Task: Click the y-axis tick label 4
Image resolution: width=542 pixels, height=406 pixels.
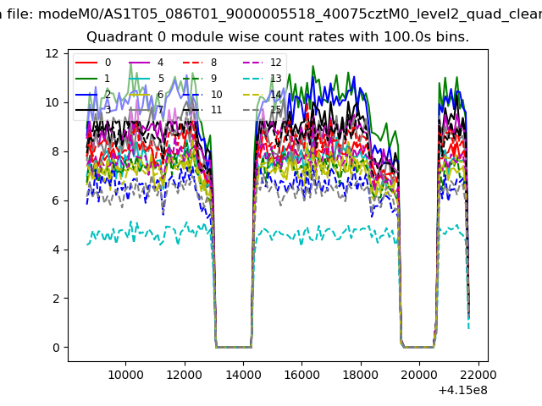Action: 55,250
